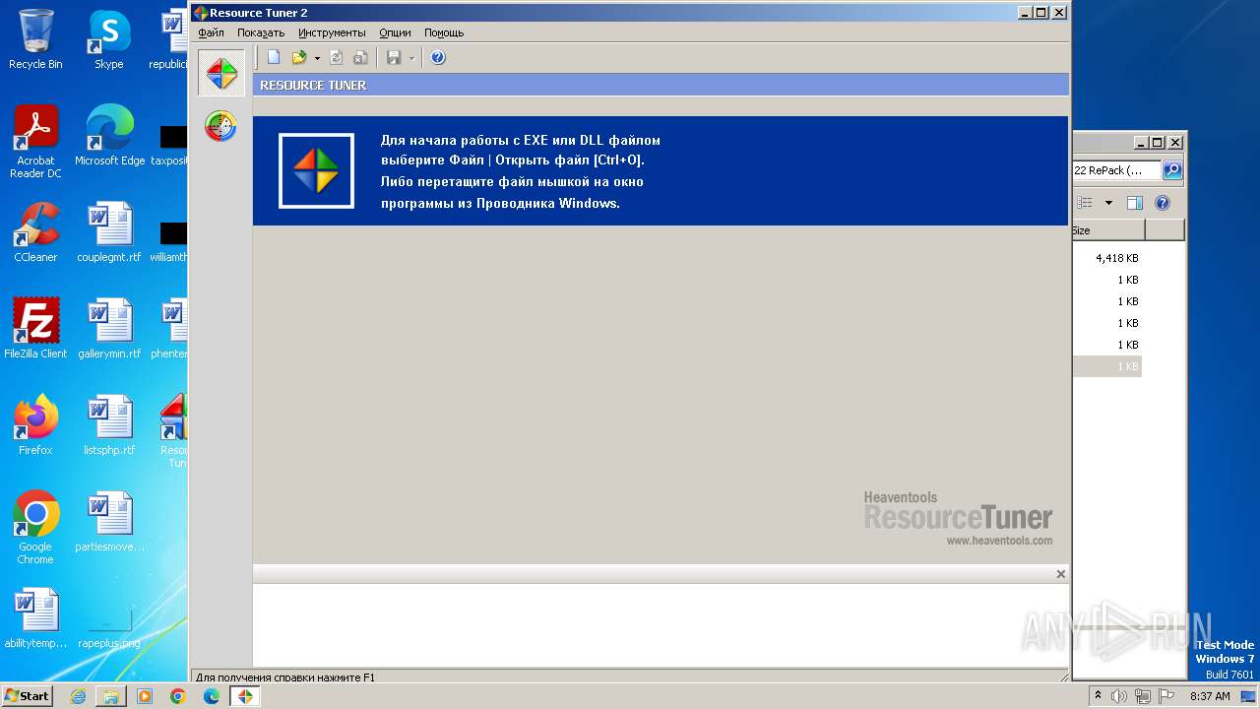Click the Start button

coord(28,695)
